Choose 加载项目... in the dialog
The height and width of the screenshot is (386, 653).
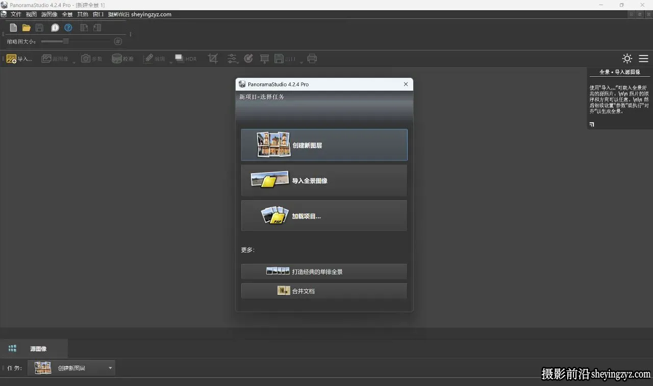[324, 216]
